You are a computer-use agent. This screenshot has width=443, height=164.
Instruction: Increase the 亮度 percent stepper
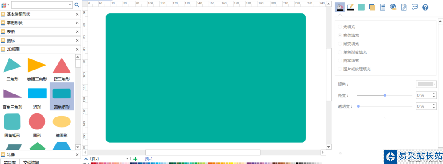434,94
